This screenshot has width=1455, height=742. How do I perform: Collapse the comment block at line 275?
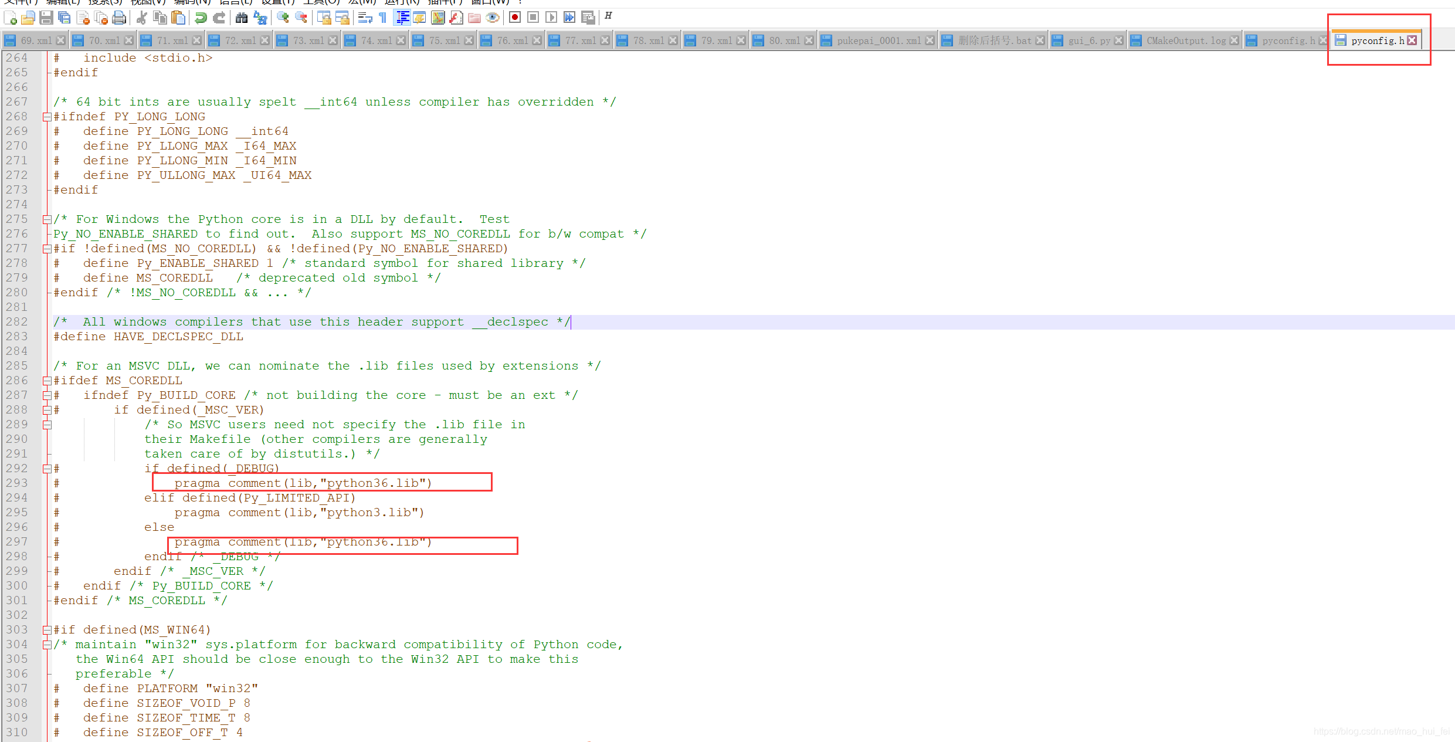[x=47, y=219]
